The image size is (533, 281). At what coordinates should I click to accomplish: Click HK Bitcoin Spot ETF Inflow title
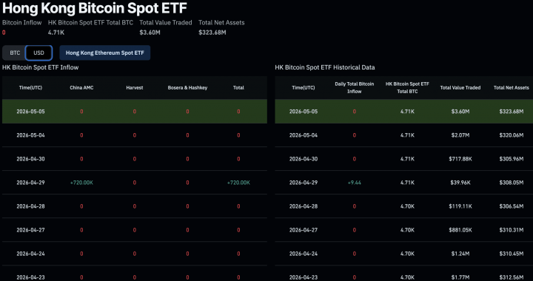point(41,67)
